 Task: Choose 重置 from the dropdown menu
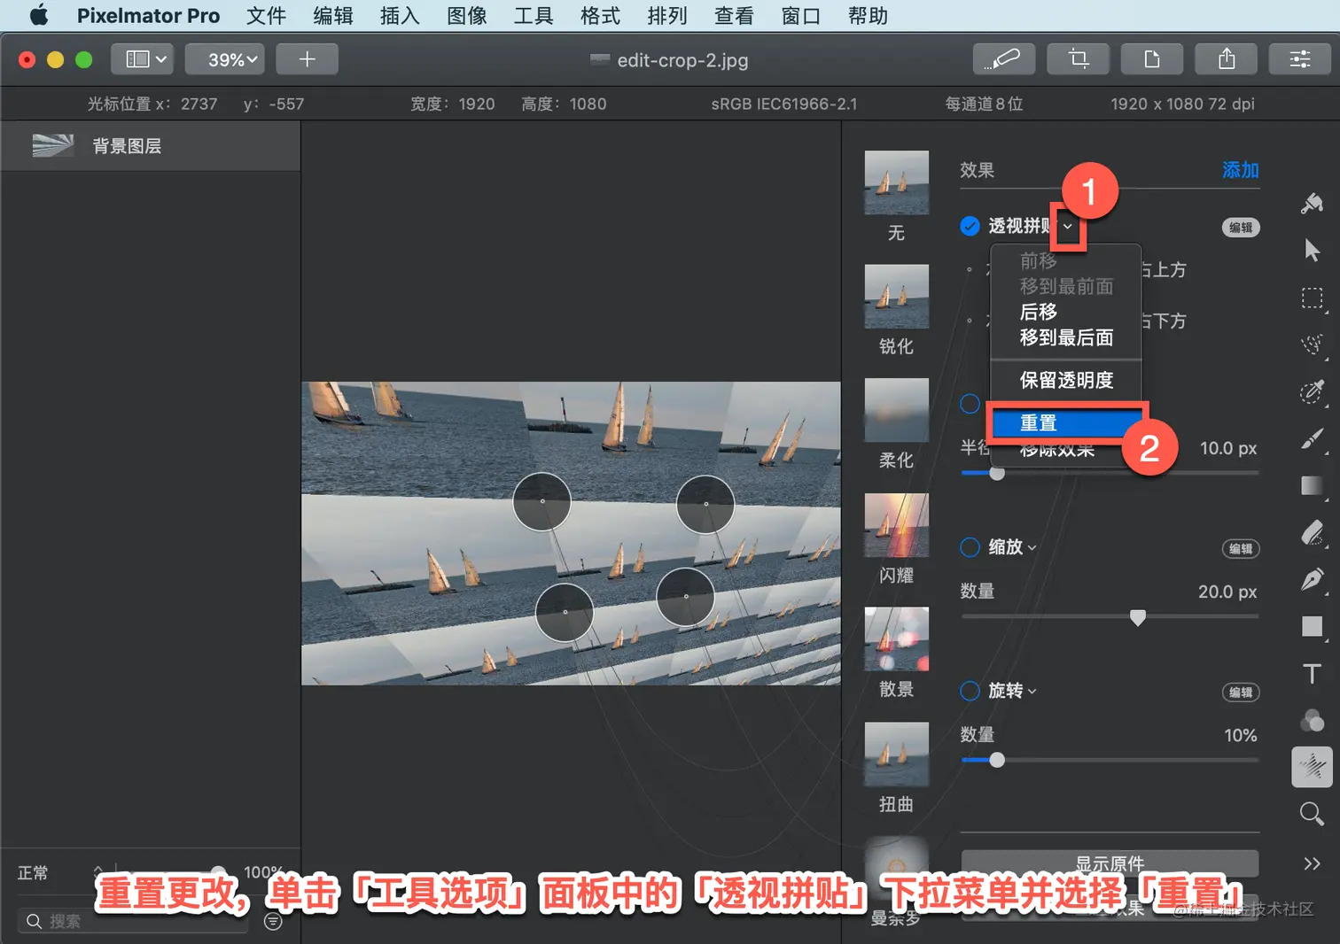click(x=1066, y=423)
